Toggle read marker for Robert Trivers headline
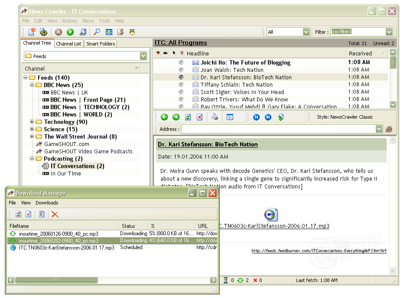Viewport: 404px width, 298px height. [181, 99]
